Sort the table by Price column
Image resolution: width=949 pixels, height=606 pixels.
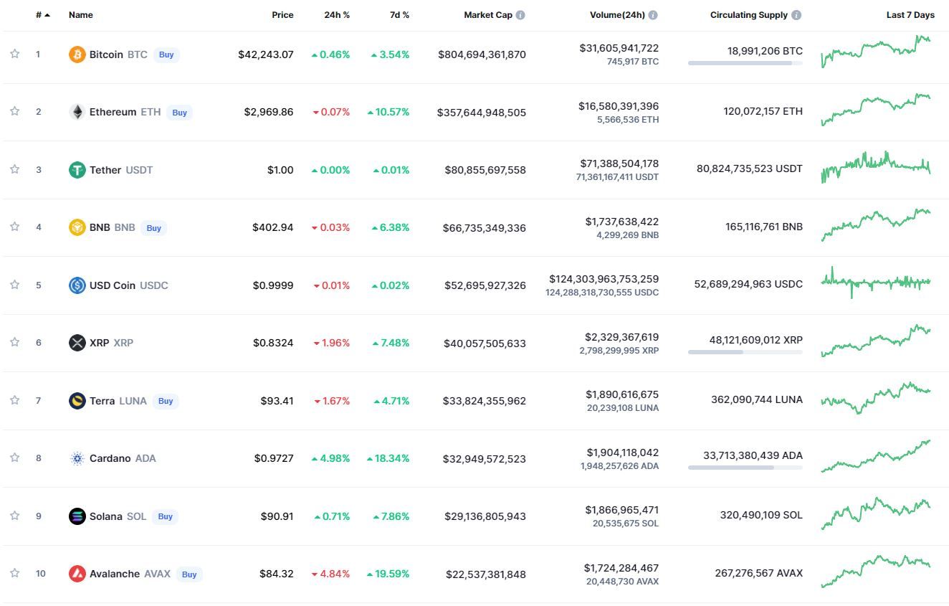pyautogui.click(x=282, y=15)
